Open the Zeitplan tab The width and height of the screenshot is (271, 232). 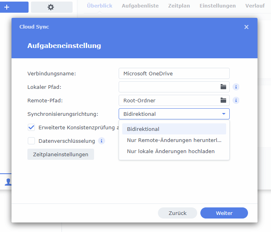coord(179,6)
